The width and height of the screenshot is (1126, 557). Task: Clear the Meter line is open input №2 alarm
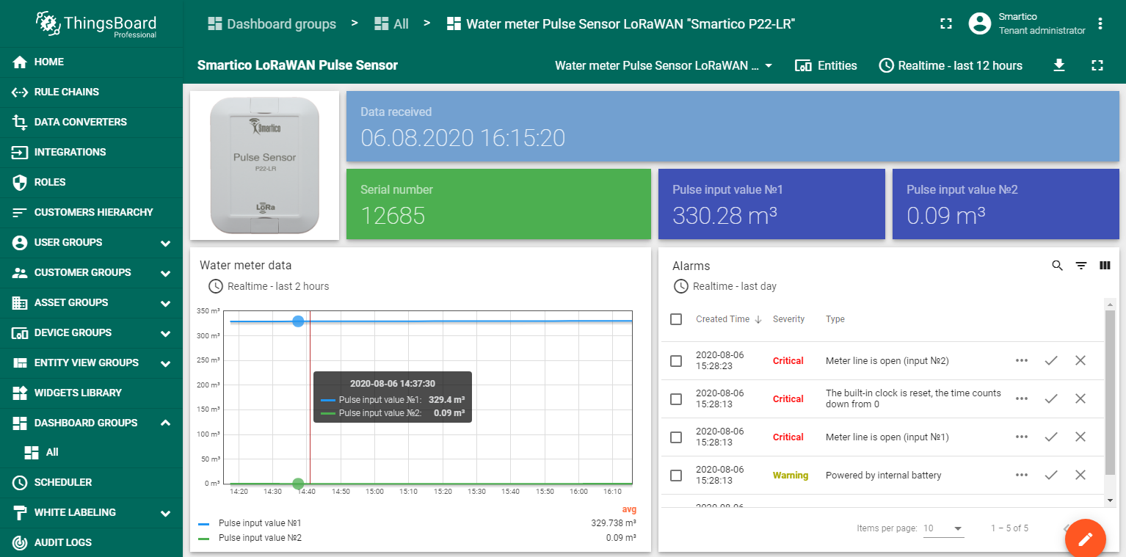point(1080,360)
